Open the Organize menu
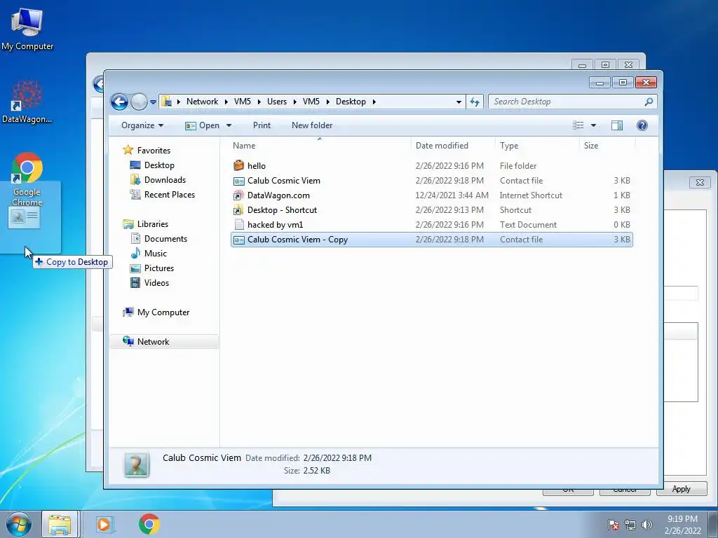The width and height of the screenshot is (718, 538). 142,125
